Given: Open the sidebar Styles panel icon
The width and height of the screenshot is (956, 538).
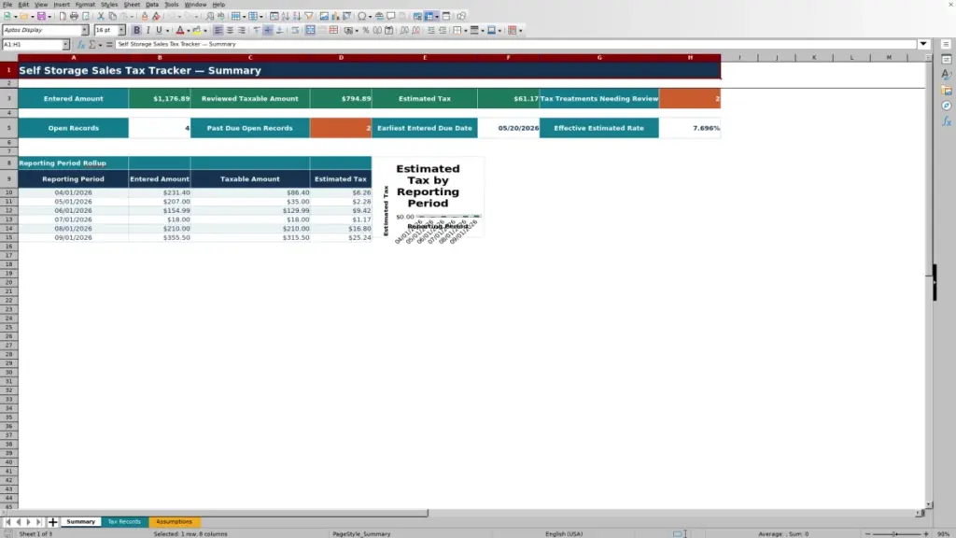Looking at the screenshot, I should (947, 75).
